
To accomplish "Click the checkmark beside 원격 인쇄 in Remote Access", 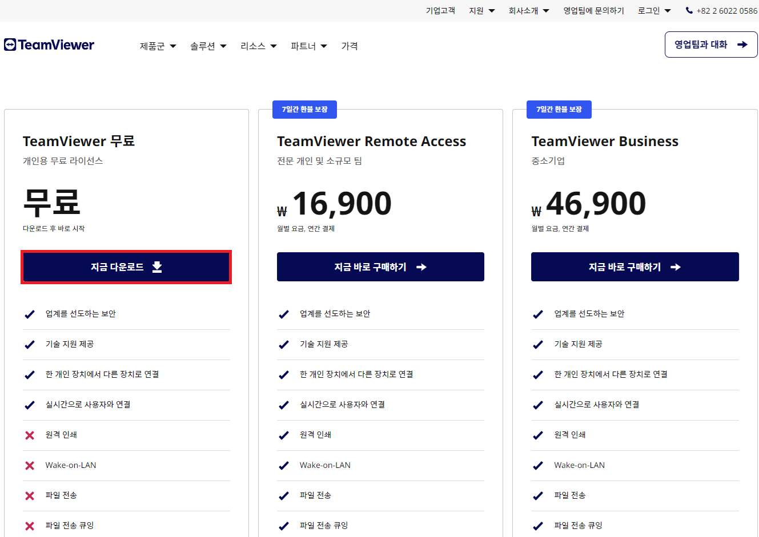I will [284, 435].
